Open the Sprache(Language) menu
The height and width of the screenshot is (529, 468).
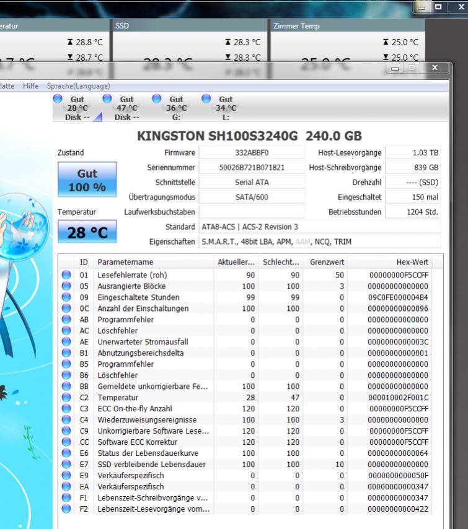pyautogui.click(x=78, y=86)
